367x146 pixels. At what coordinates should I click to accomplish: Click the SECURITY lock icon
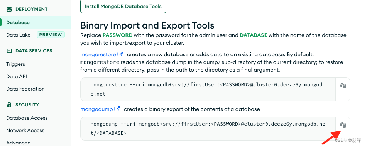click(9, 105)
